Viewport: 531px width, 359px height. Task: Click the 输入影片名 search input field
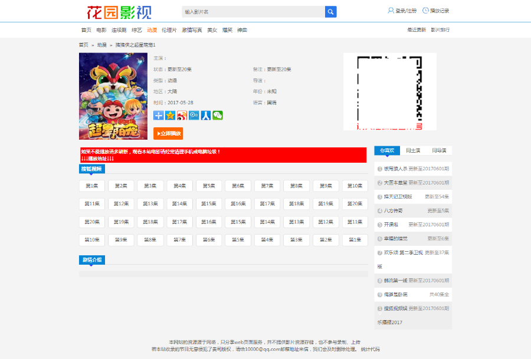click(x=253, y=12)
